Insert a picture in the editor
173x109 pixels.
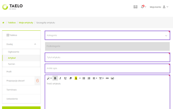pyautogui.click(x=112, y=78)
